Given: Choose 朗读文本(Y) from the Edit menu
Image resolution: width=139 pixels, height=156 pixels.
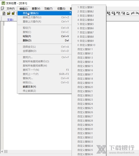Looking at the screenshot, I should coord(44,87).
